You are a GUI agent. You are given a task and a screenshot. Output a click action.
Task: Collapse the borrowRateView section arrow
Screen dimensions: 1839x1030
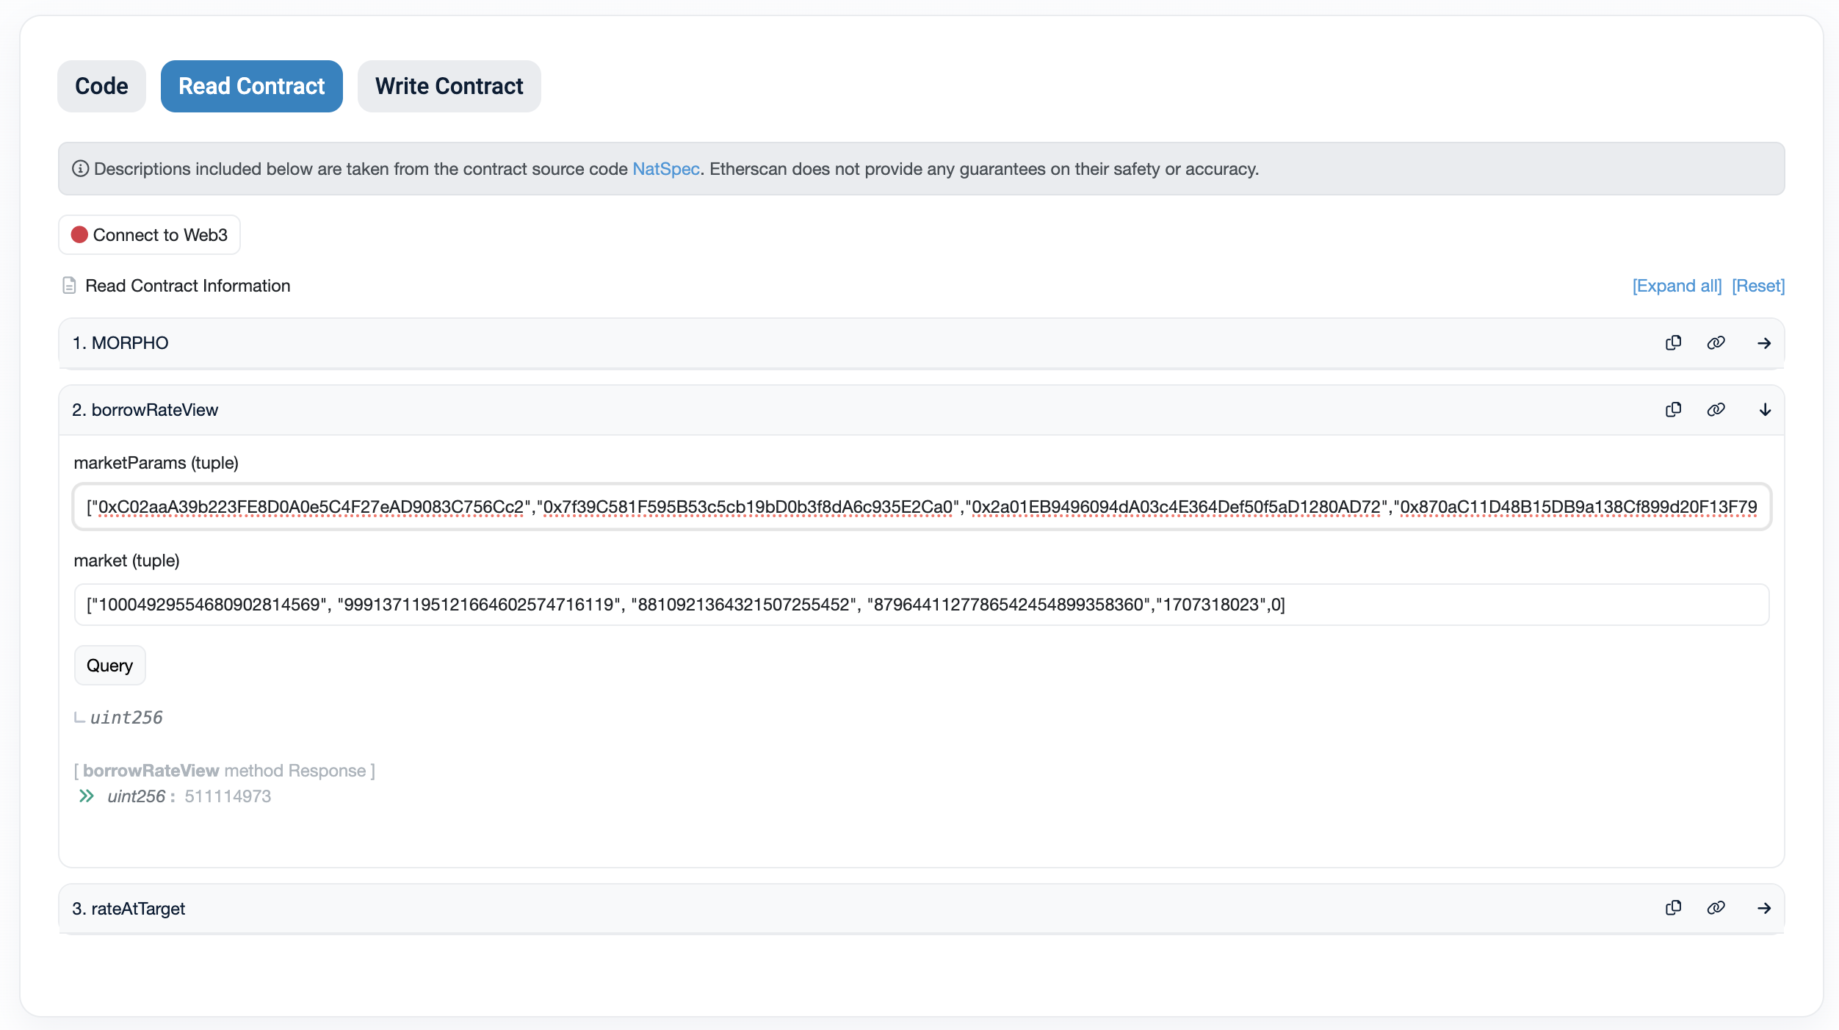click(1764, 410)
